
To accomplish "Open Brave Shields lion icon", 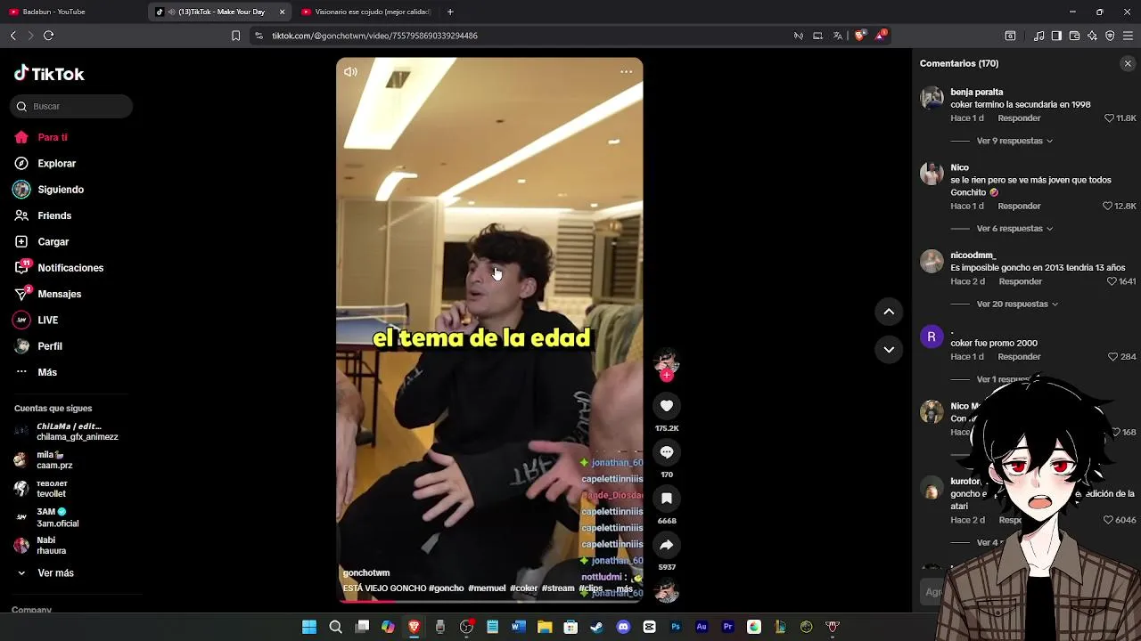I will (859, 36).
